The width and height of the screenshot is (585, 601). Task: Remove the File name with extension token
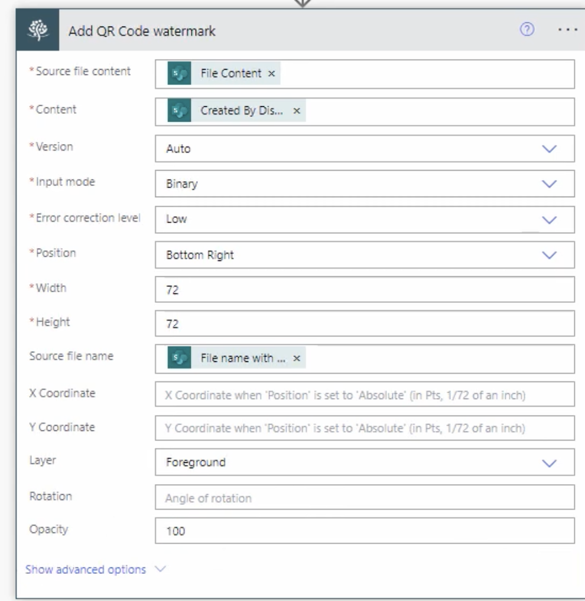[x=297, y=358]
